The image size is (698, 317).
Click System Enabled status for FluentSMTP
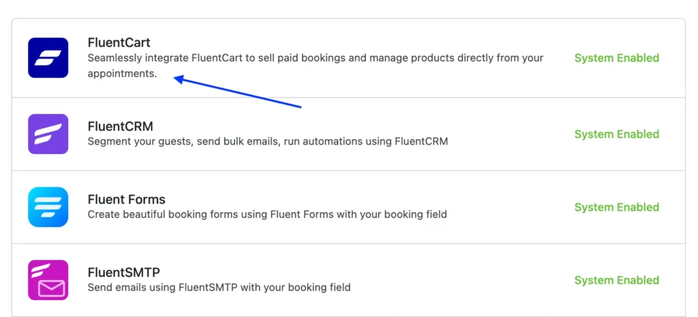(616, 280)
